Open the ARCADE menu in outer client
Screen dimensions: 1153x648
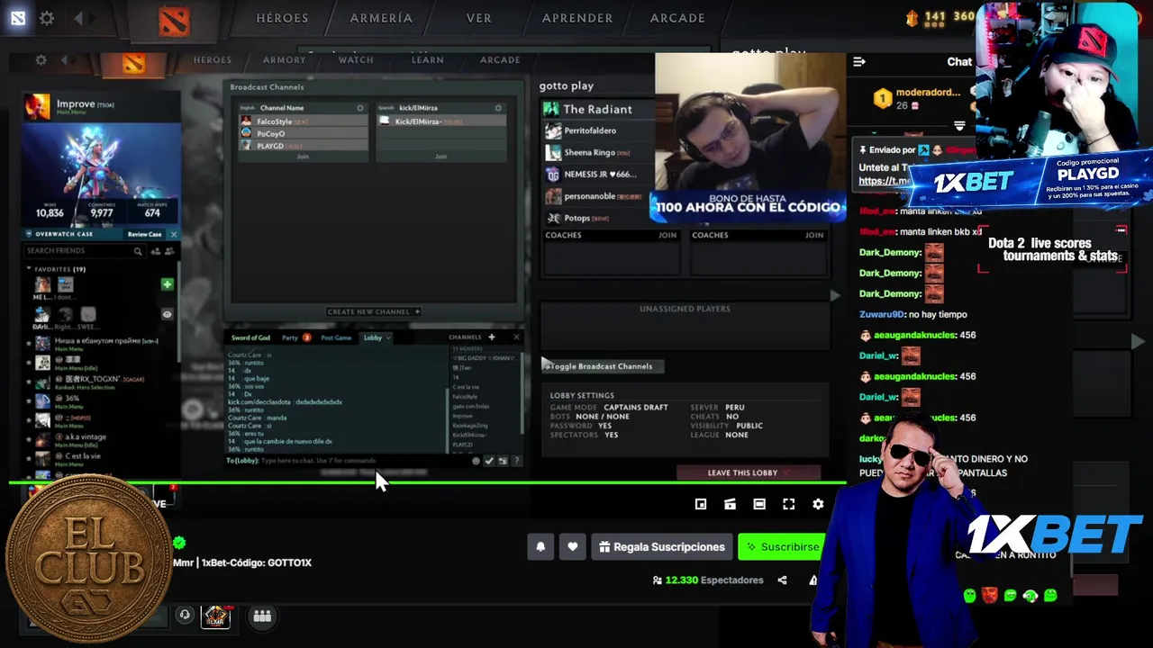677,18
